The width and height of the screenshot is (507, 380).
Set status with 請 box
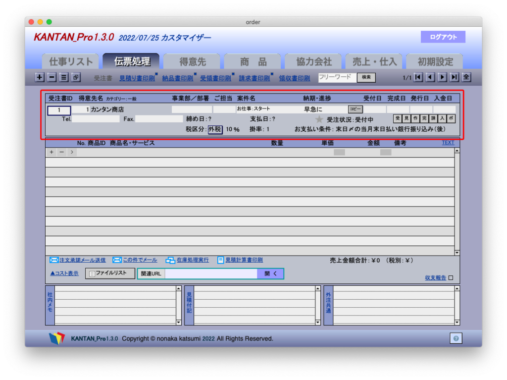[x=433, y=118]
